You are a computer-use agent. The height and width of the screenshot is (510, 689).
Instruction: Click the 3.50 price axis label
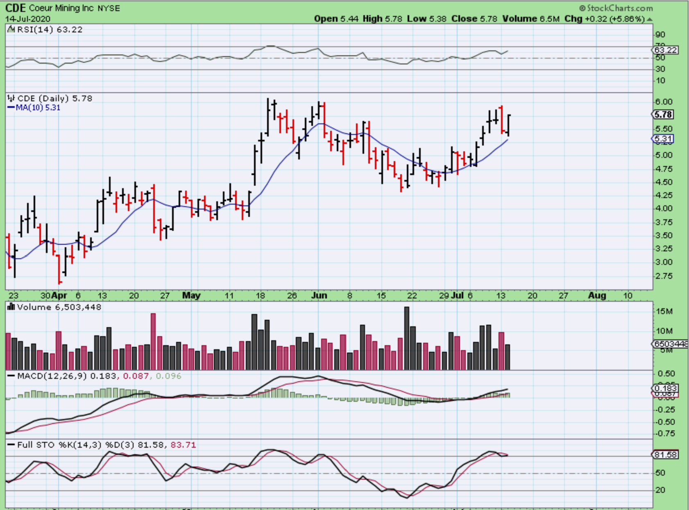click(x=664, y=235)
